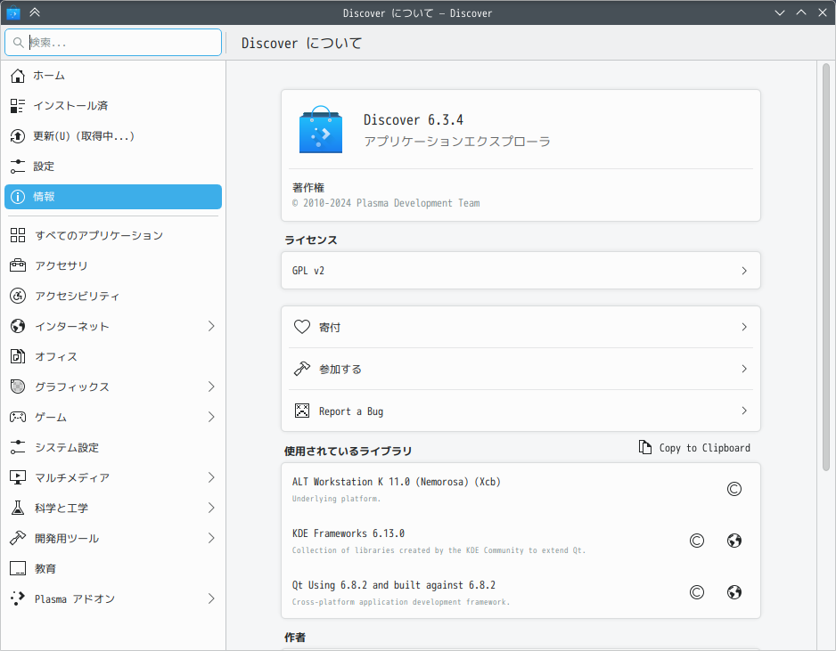Select すべてのアプリケーション category

point(113,235)
